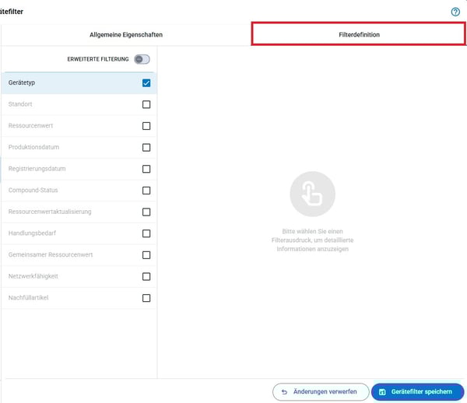The width and height of the screenshot is (467, 403).
Task: Tick the Produktionsdatum checkbox
Action: pyautogui.click(x=146, y=147)
